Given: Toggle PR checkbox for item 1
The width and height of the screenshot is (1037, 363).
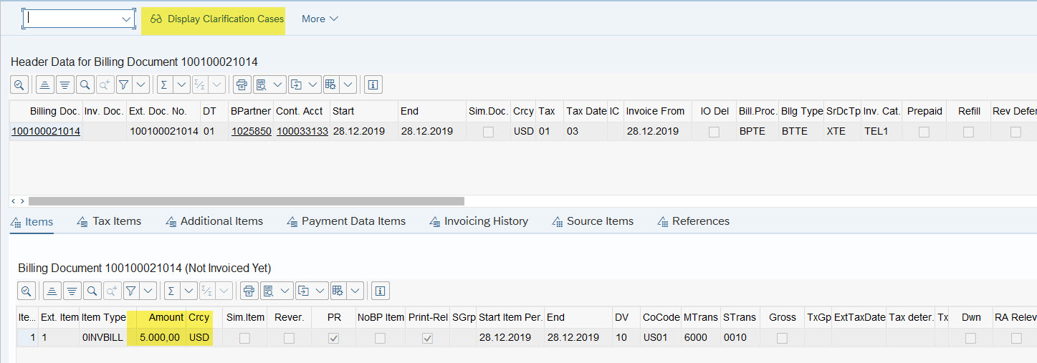Looking at the screenshot, I should (333, 338).
